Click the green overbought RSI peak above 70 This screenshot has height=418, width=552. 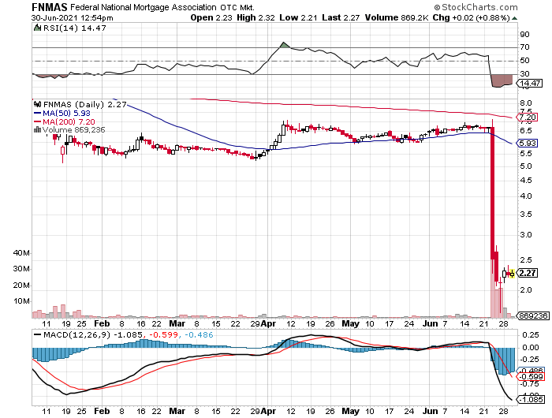(x=285, y=45)
